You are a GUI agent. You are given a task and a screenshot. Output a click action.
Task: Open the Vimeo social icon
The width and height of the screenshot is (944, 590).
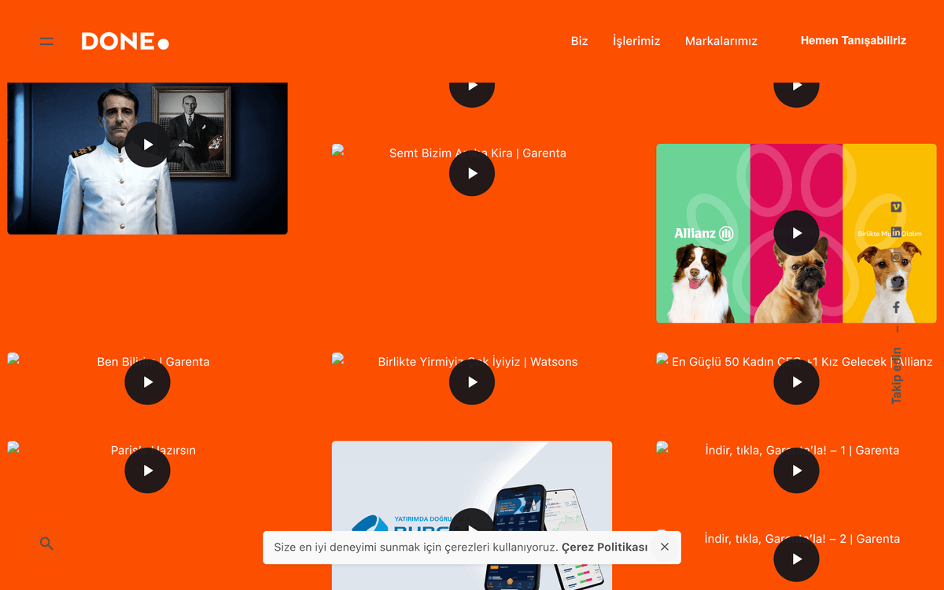(x=896, y=207)
